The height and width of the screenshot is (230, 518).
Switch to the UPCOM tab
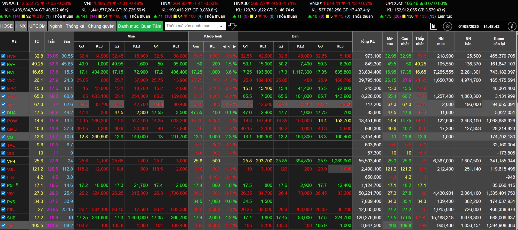point(37,26)
